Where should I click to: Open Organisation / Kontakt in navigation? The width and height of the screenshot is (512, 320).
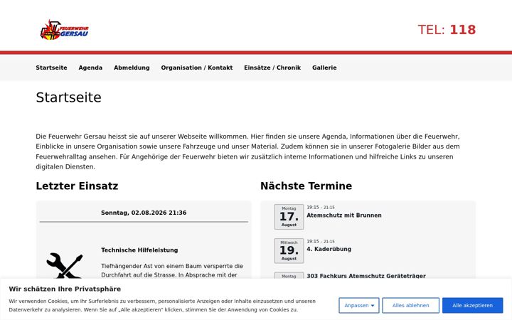[197, 68]
